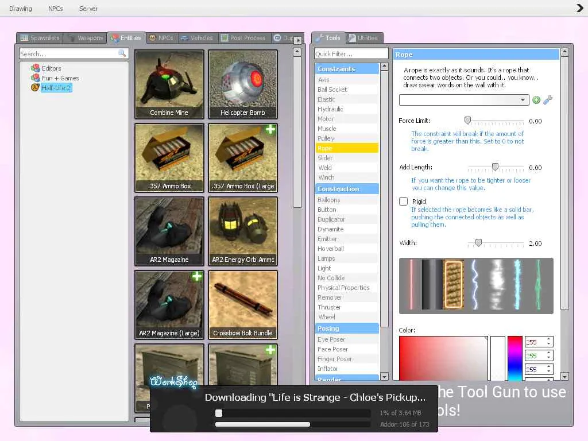
Task: Collapse the Posing category header
Action: point(347,328)
